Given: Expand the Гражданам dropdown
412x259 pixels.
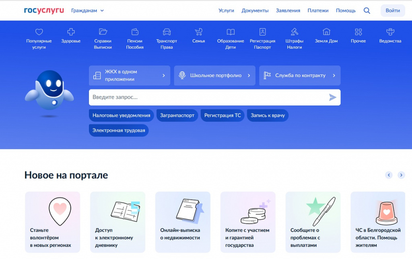Looking at the screenshot, I should point(87,10).
